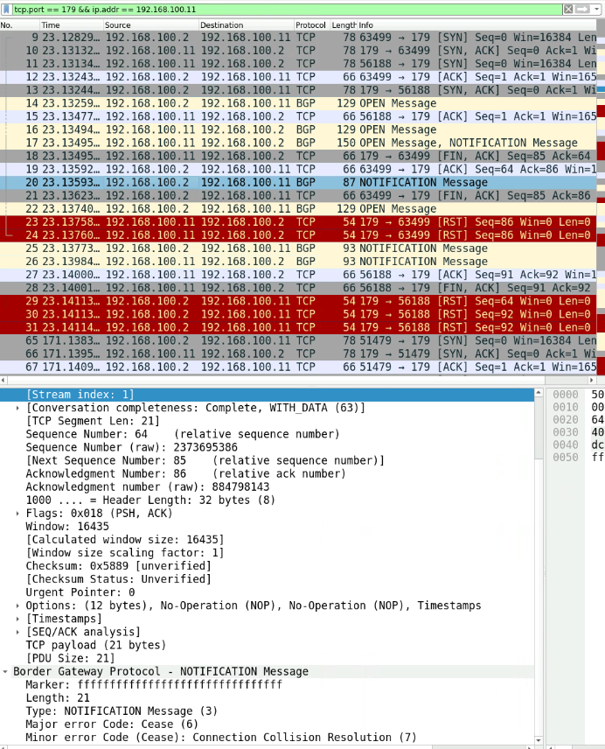Select packet 15 ACK from 56188
This screenshot has height=749, width=605.
(x=298, y=116)
